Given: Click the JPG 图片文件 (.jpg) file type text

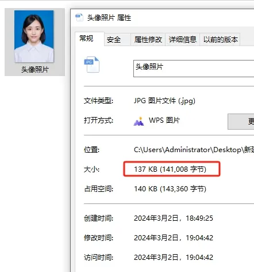Looking at the screenshot, I should [x=164, y=101].
